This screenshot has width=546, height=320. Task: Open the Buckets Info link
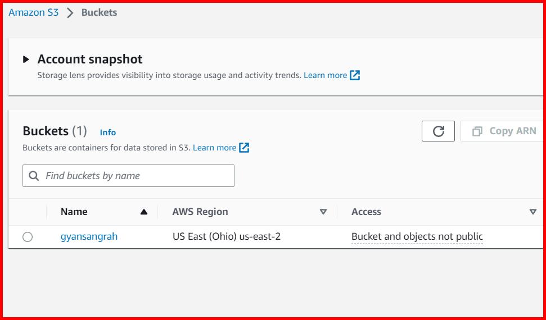pyautogui.click(x=107, y=132)
